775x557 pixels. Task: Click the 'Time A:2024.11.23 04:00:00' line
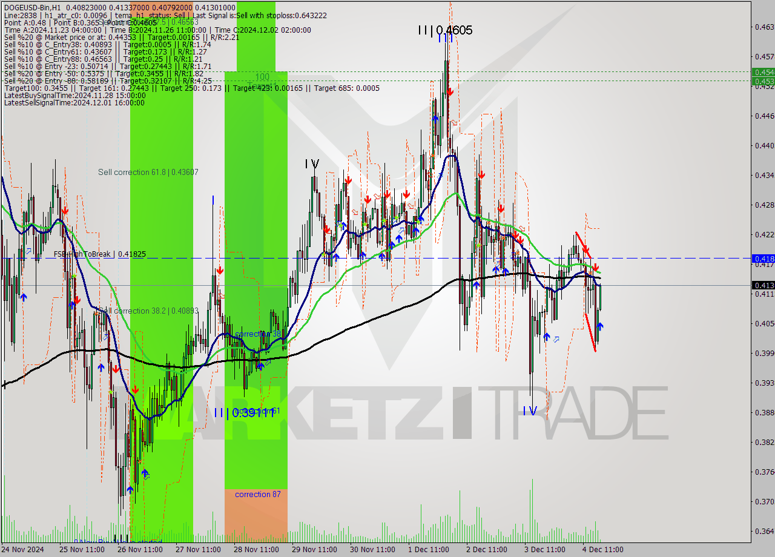point(157,30)
